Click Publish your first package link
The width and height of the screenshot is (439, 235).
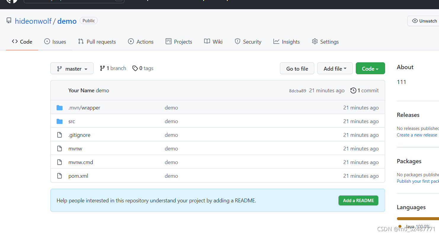[x=418, y=181]
